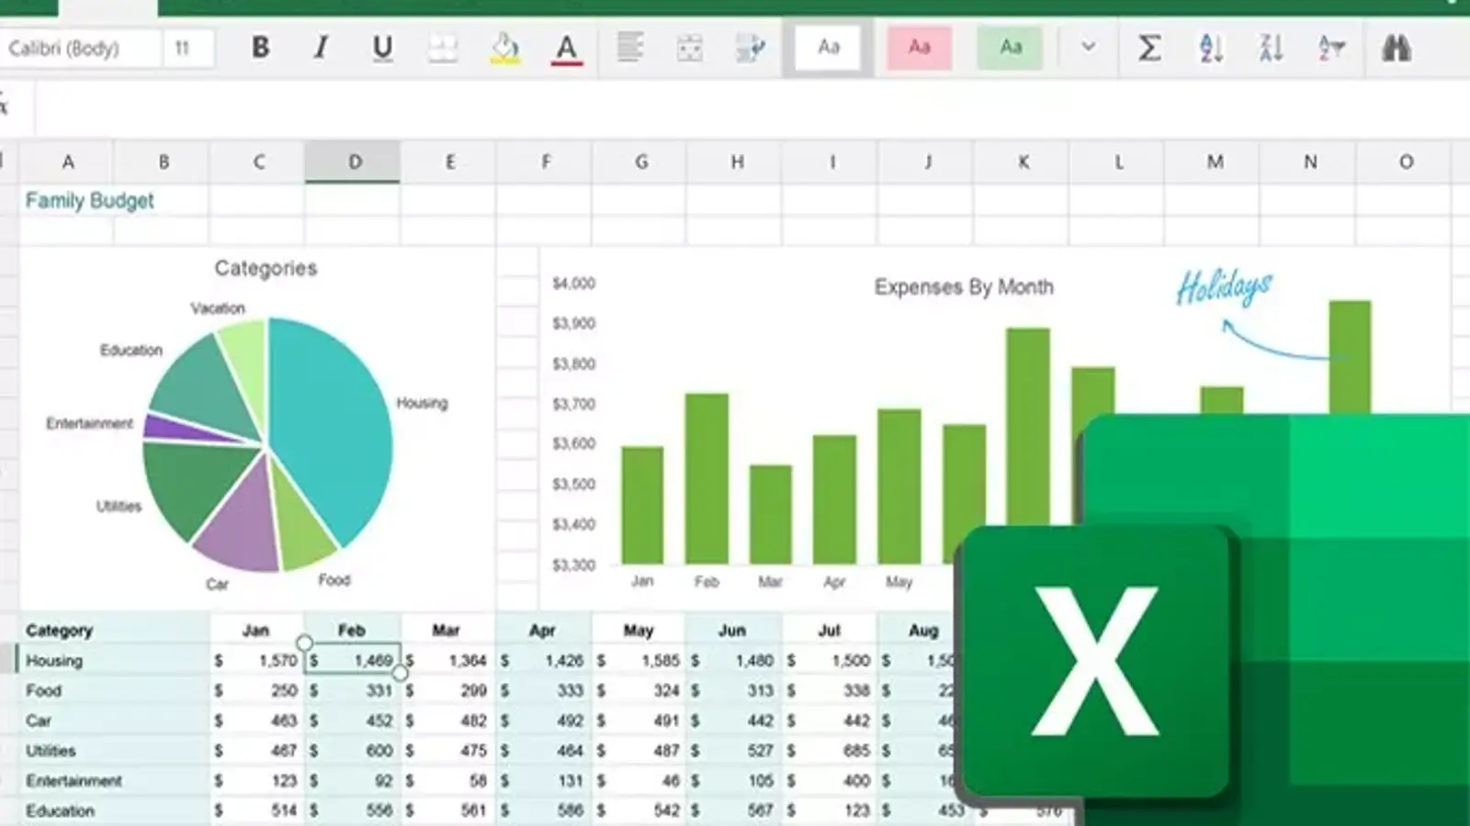Click the Feb bar in the chart

coord(707,478)
